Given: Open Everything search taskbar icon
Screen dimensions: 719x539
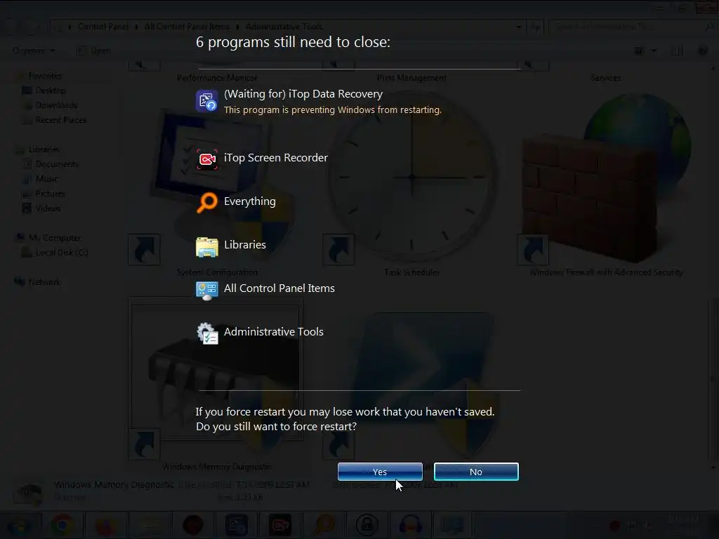Looking at the screenshot, I should (324, 525).
